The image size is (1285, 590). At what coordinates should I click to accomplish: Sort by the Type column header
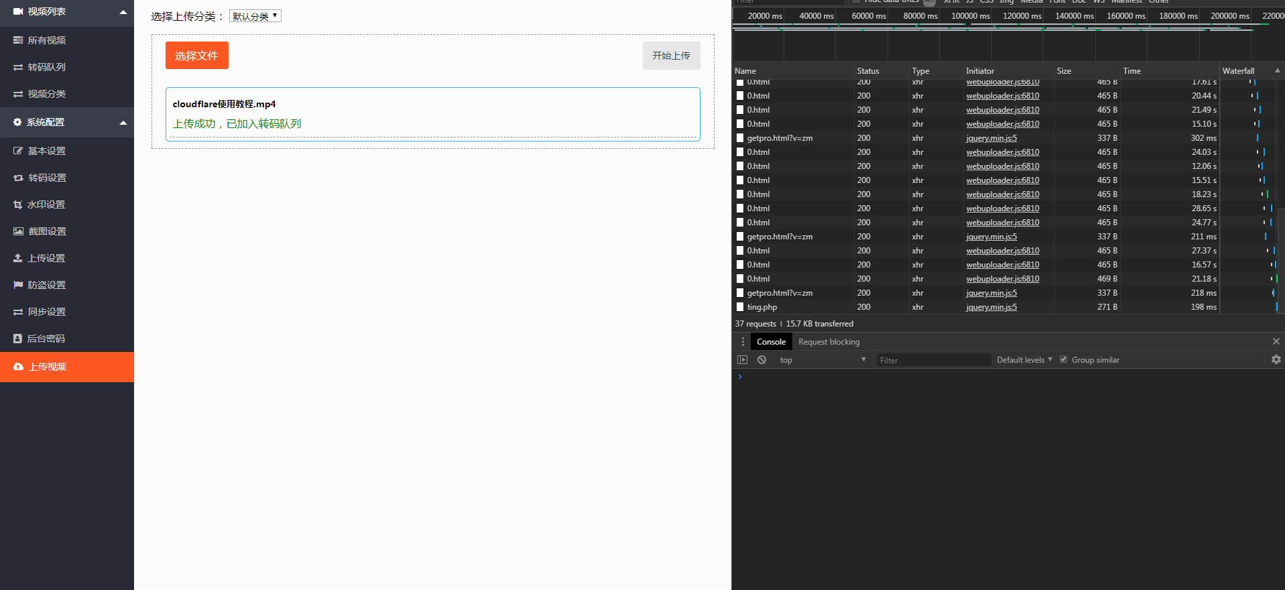tap(935, 70)
